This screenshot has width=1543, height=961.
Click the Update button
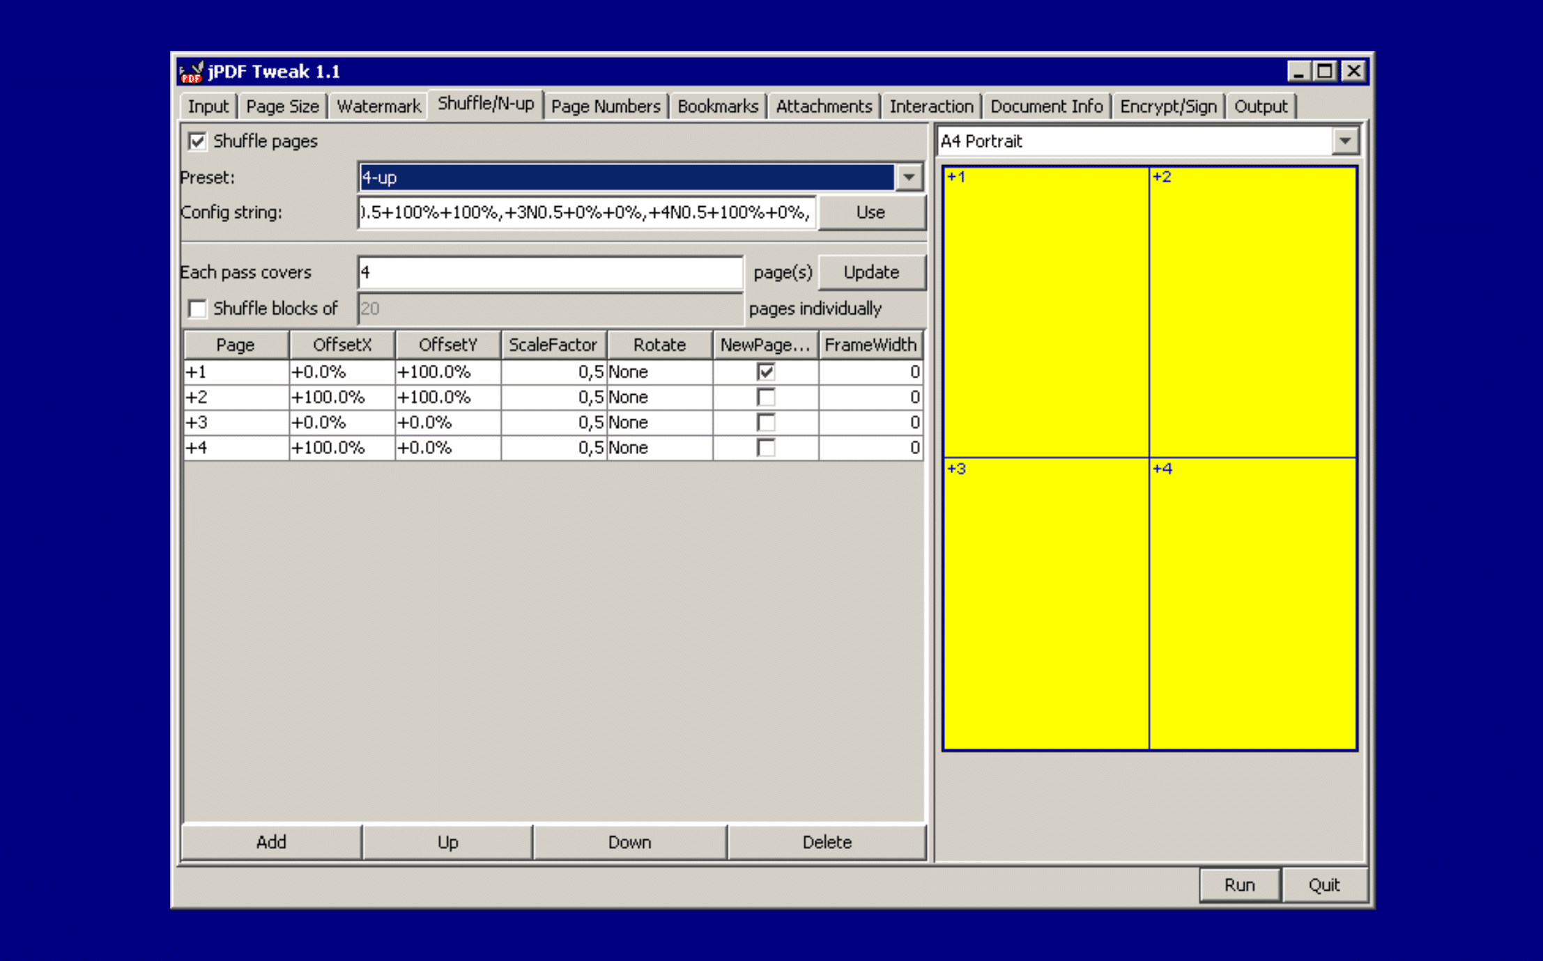pos(871,272)
